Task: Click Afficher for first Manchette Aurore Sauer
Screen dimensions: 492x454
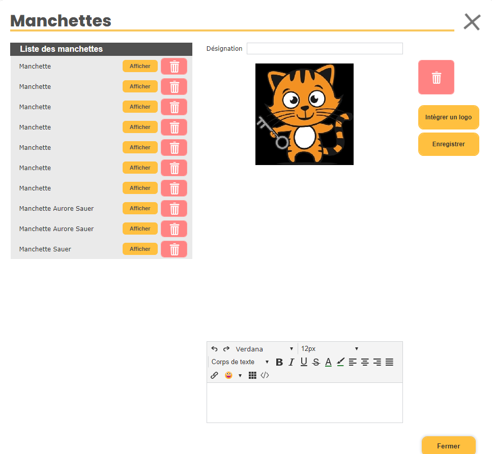Action: pyautogui.click(x=140, y=208)
